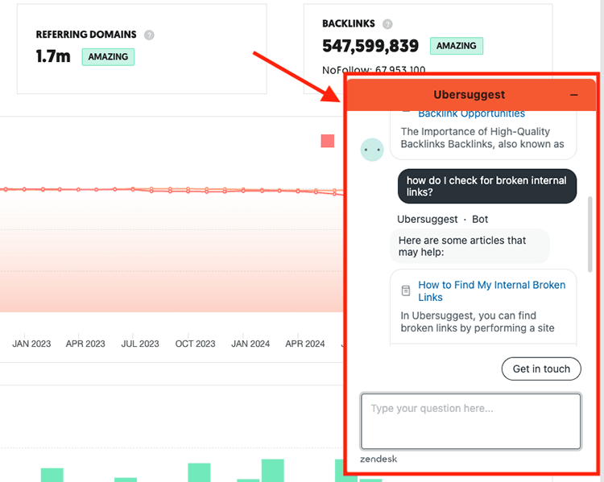Click the 'In Ubersuggest, you can find' snippet
The image size is (604, 482).
coord(478,322)
